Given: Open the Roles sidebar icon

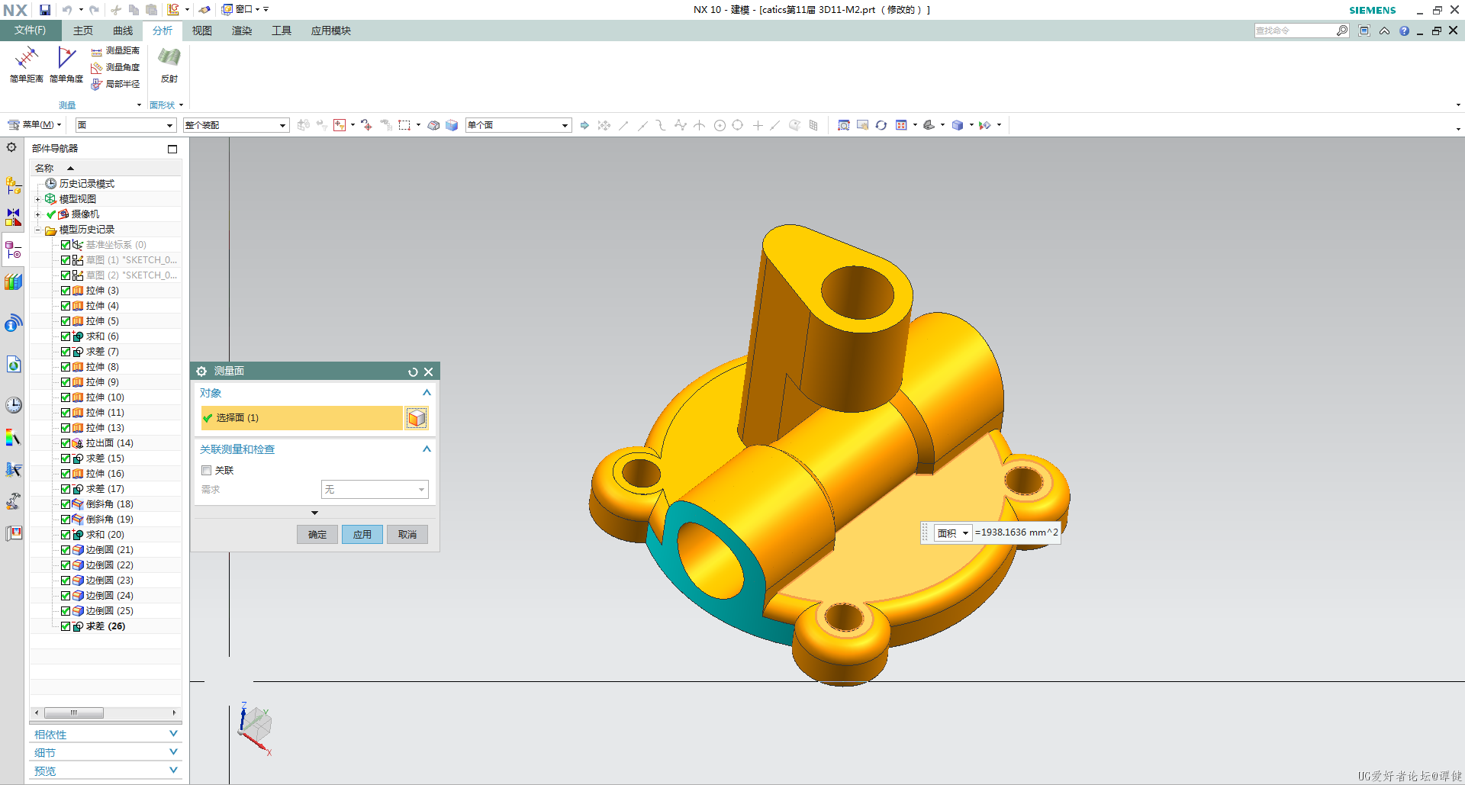Looking at the screenshot, I should (x=13, y=533).
